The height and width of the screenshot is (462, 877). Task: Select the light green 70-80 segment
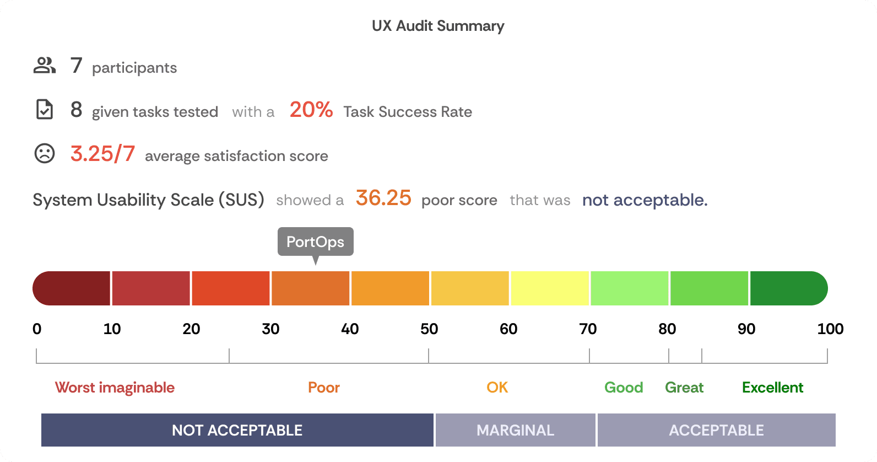point(630,288)
